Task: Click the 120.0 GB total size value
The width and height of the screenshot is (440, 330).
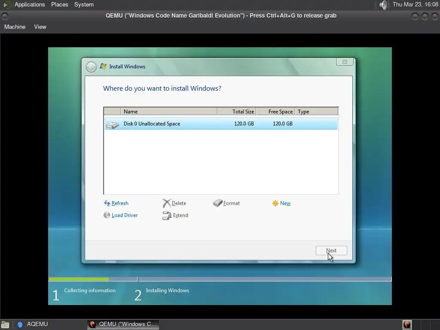Action: pyautogui.click(x=244, y=124)
